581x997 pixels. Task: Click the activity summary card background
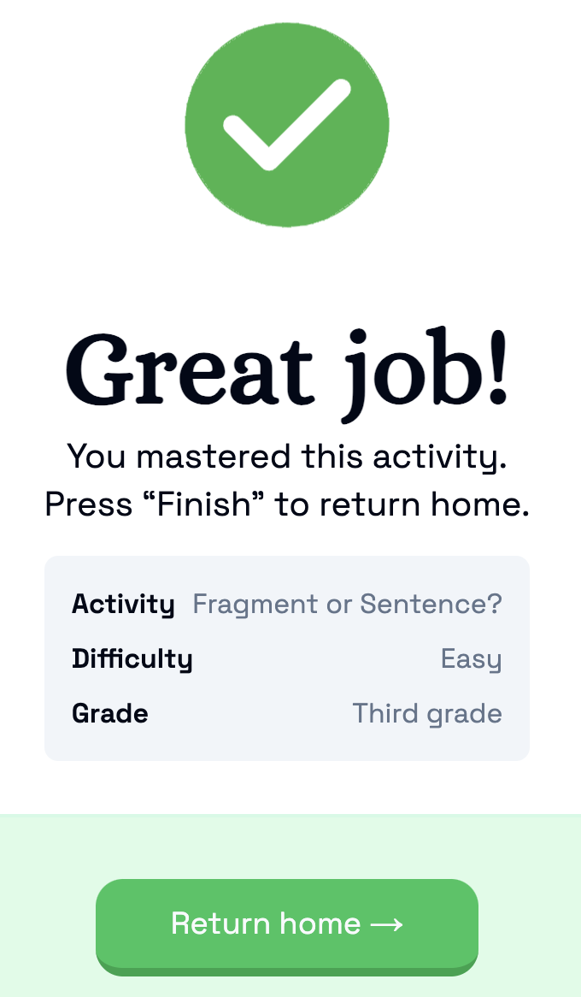(x=287, y=658)
